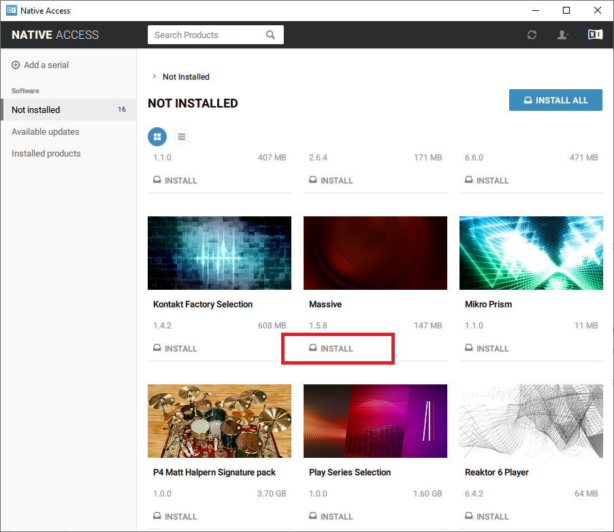This screenshot has height=532, width=614.
Task: Click Massive version 1.5.8 text
Action: [318, 325]
